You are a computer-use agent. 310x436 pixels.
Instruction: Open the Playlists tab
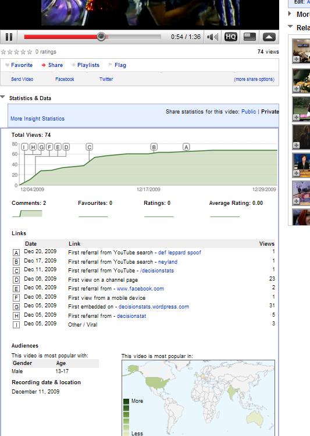pyautogui.click(x=88, y=65)
